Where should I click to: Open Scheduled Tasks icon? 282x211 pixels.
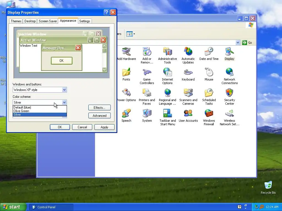[209, 97]
